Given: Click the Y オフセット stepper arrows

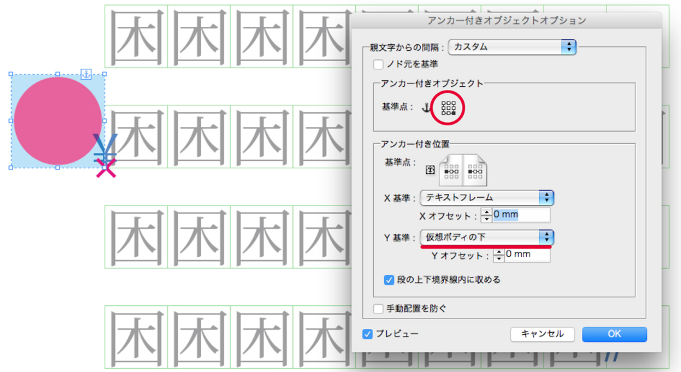Looking at the screenshot, I should pyautogui.click(x=499, y=254).
